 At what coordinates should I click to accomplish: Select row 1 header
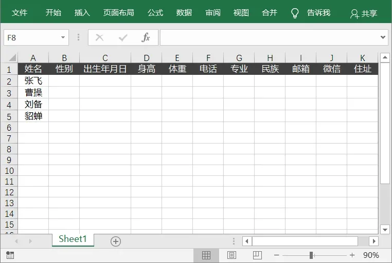click(9, 69)
